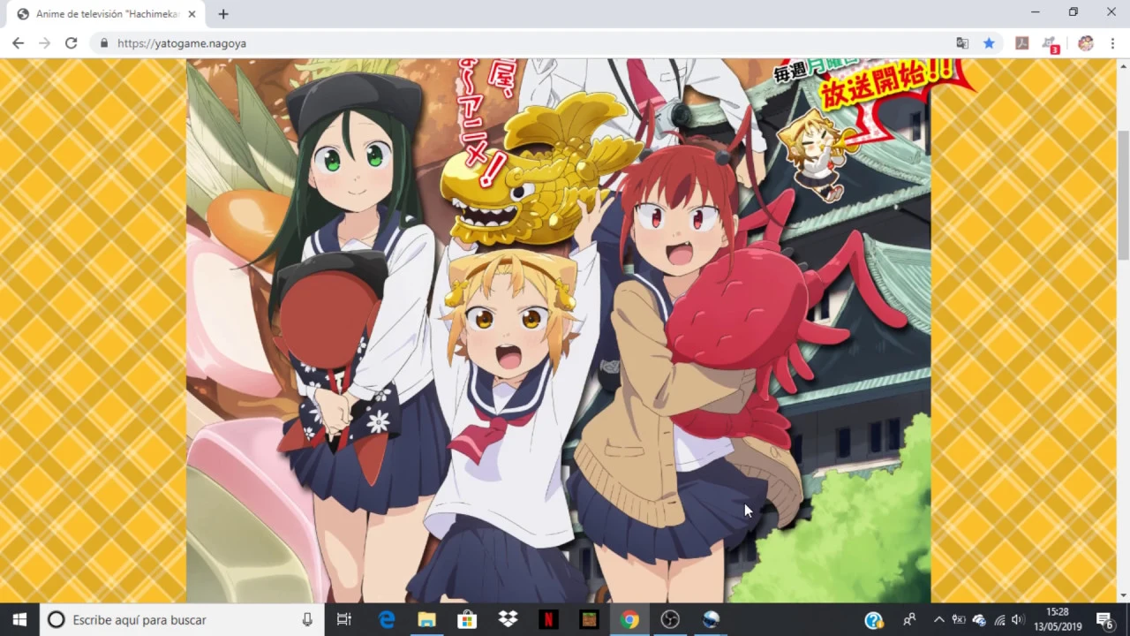Restore down the Chrome window
Image resolution: width=1130 pixels, height=636 pixels.
1073,12
